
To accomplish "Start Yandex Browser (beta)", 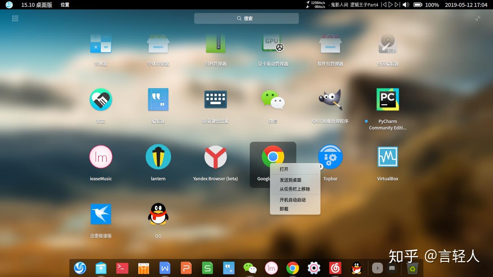I will (215, 157).
